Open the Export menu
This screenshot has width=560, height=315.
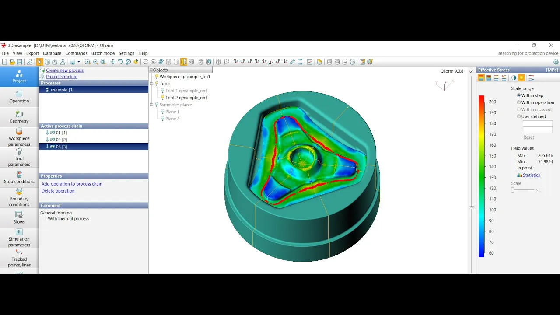coord(32,53)
